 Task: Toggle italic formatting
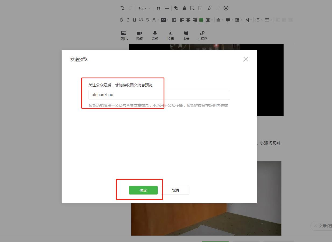click(x=128, y=20)
